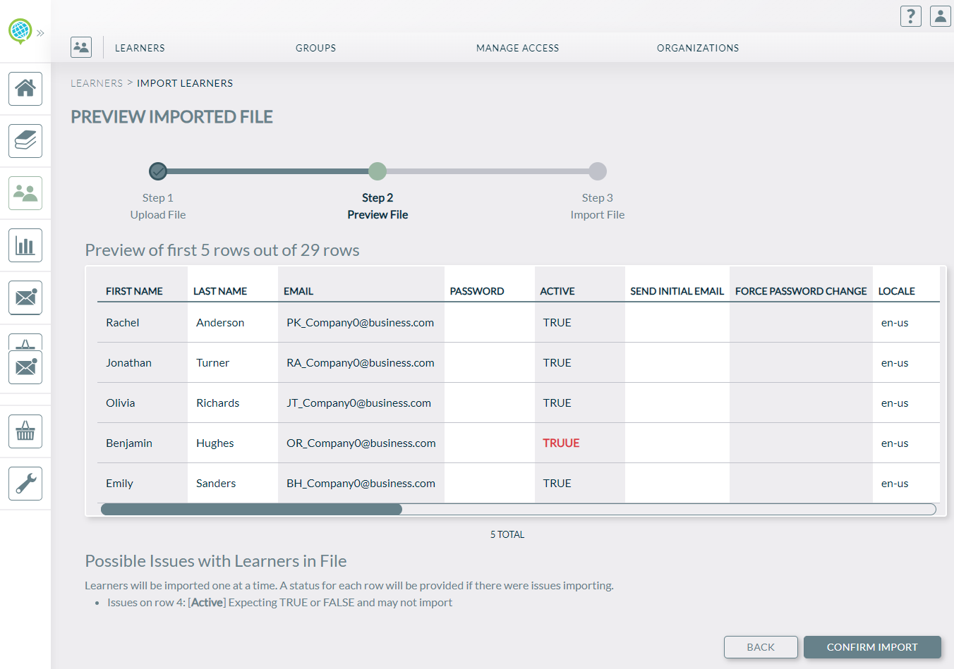Open the wrench tools icon in the sidebar
954x669 pixels.
[x=25, y=484]
